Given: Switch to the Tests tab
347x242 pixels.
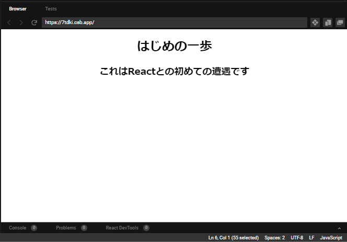Looking at the screenshot, I should [x=51, y=9].
